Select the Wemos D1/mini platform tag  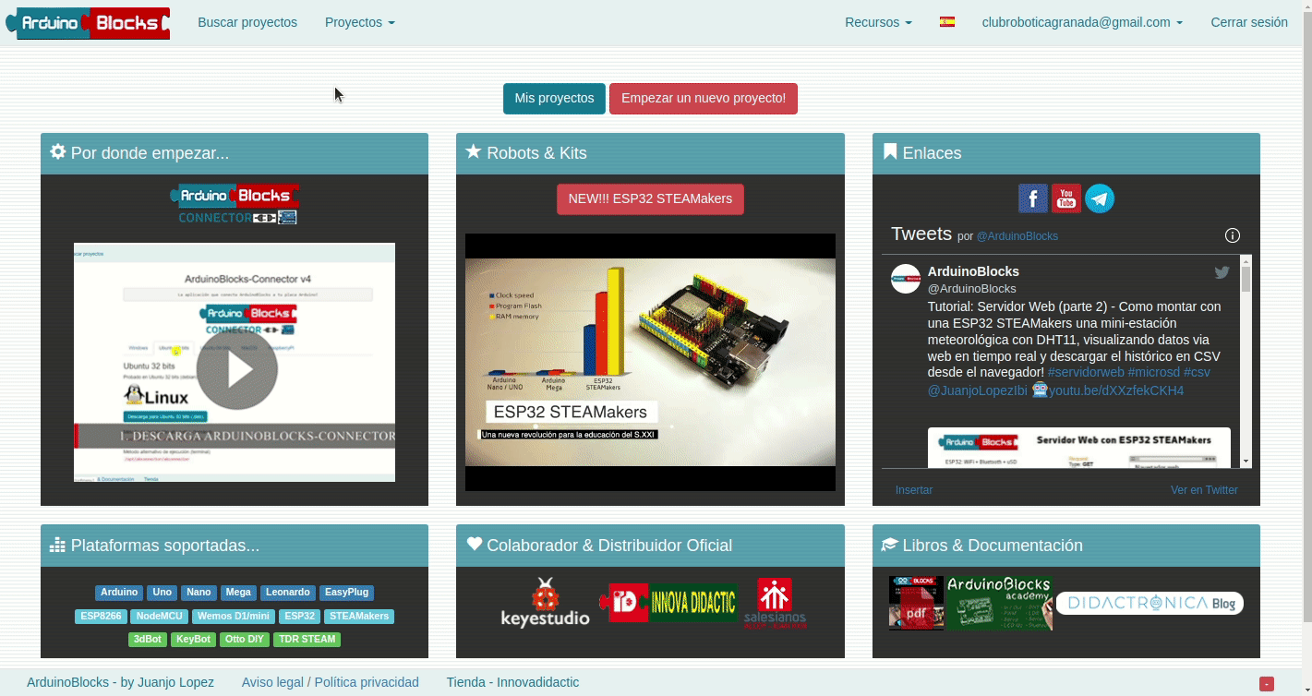pos(234,616)
